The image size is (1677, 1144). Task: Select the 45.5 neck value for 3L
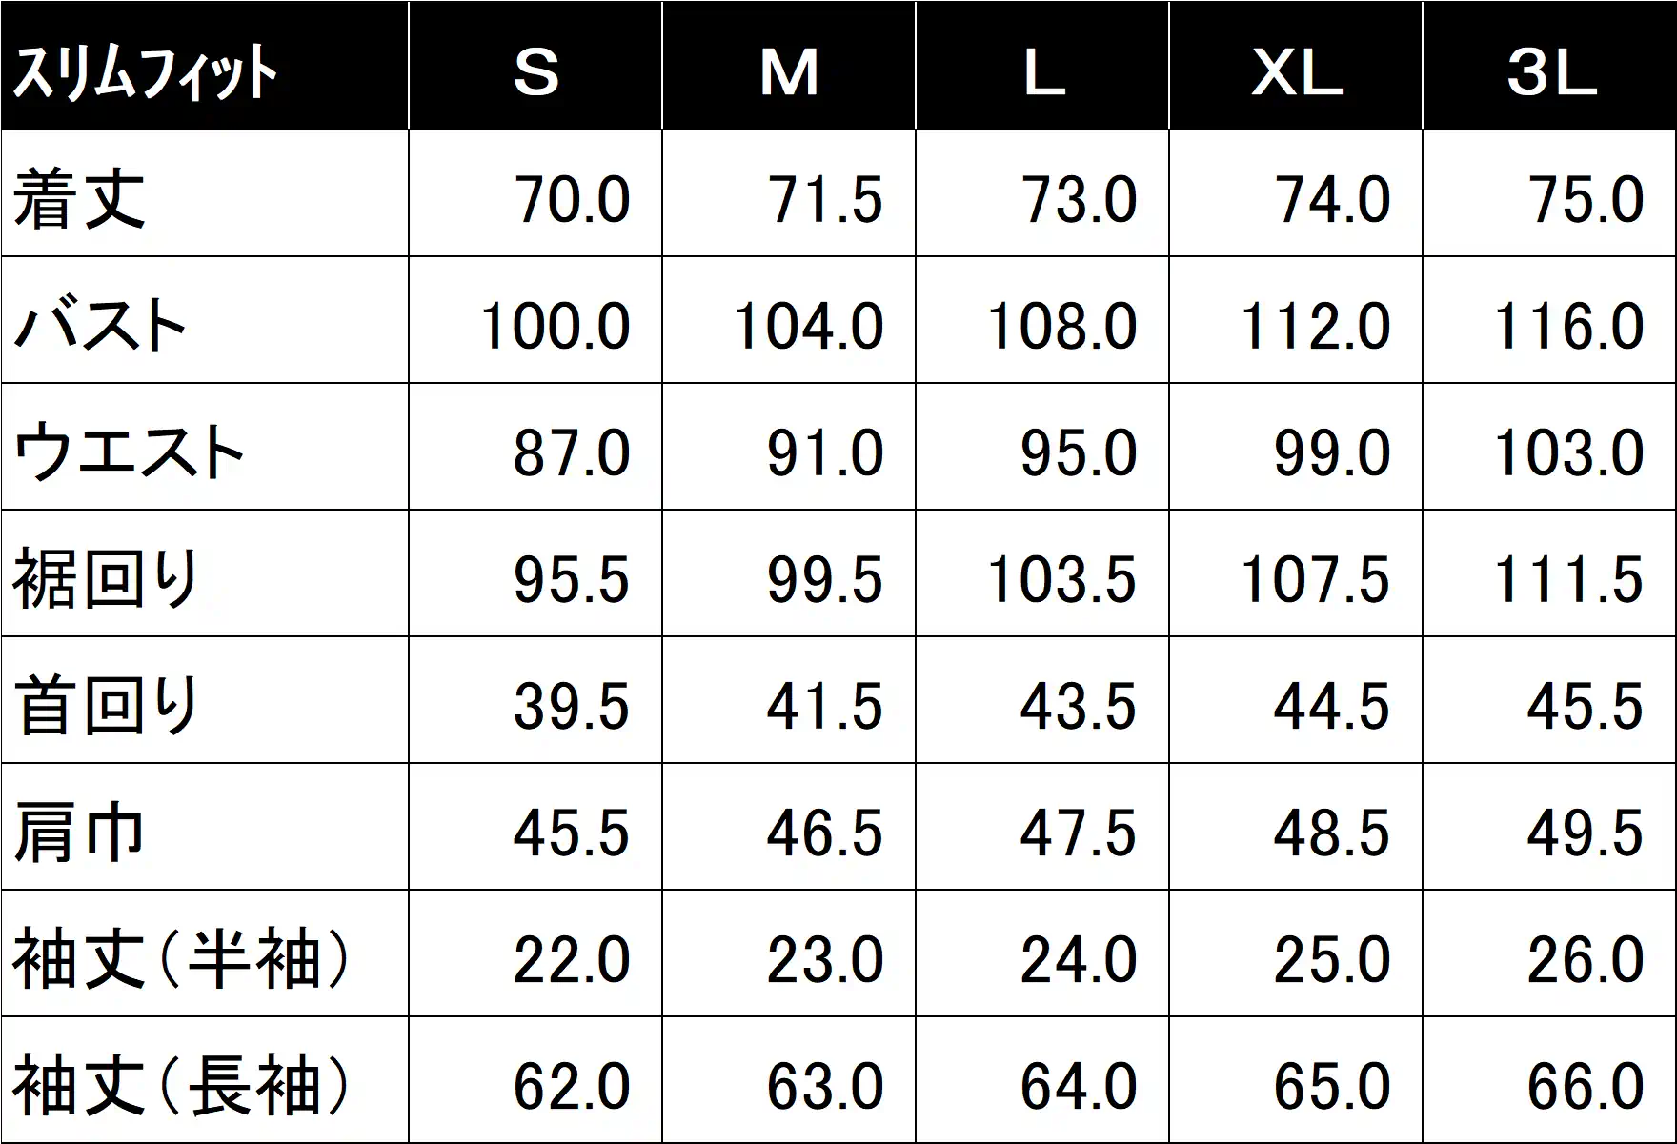point(1549,700)
